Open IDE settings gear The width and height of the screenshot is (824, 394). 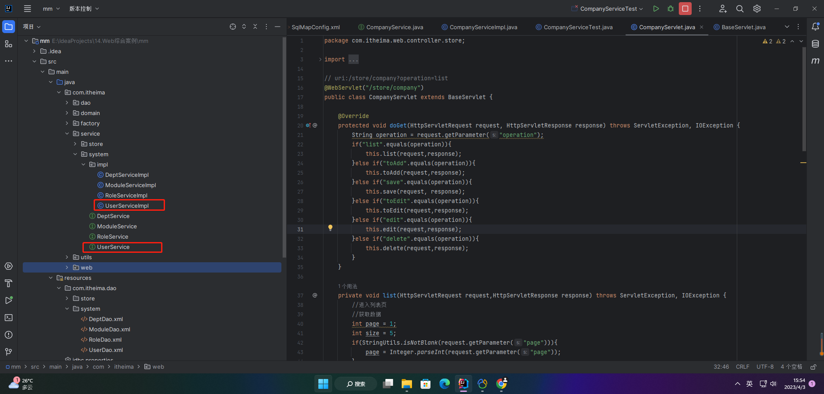point(757,9)
